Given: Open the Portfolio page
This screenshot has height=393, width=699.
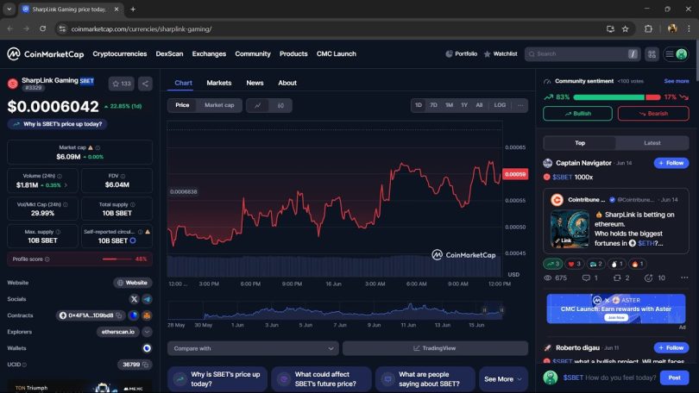Looking at the screenshot, I should pyautogui.click(x=461, y=53).
